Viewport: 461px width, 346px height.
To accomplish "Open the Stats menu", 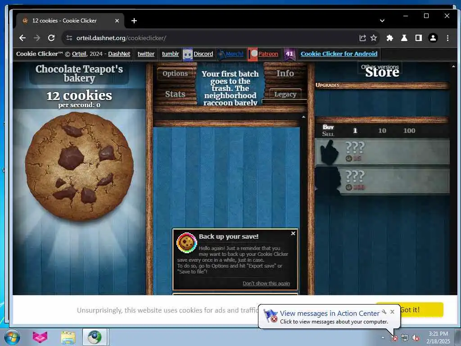I will pyautogui.click(x=175, y=94).
